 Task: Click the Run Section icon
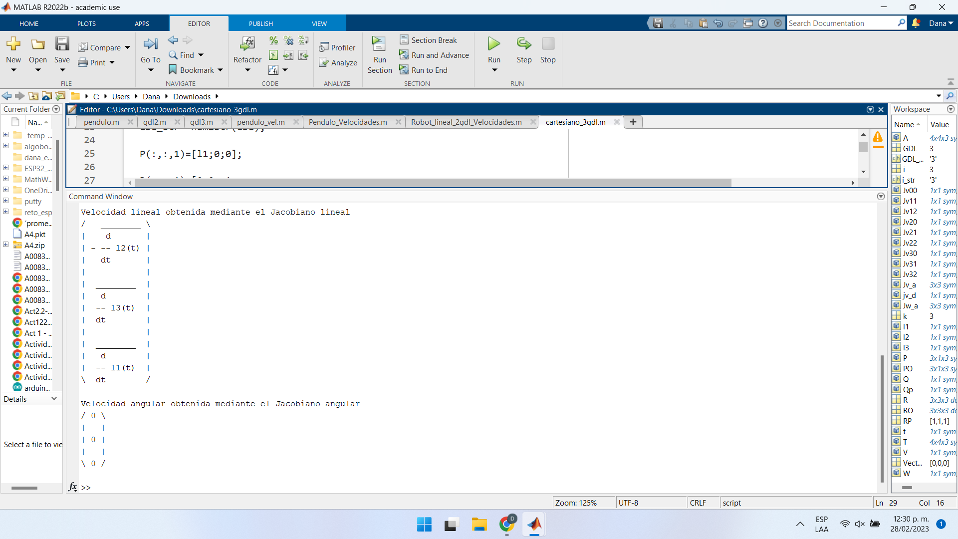coord(379,44)
